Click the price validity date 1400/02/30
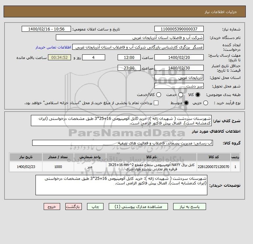The height and width of the screenshot is (244, 253). (x=179, y=68)
